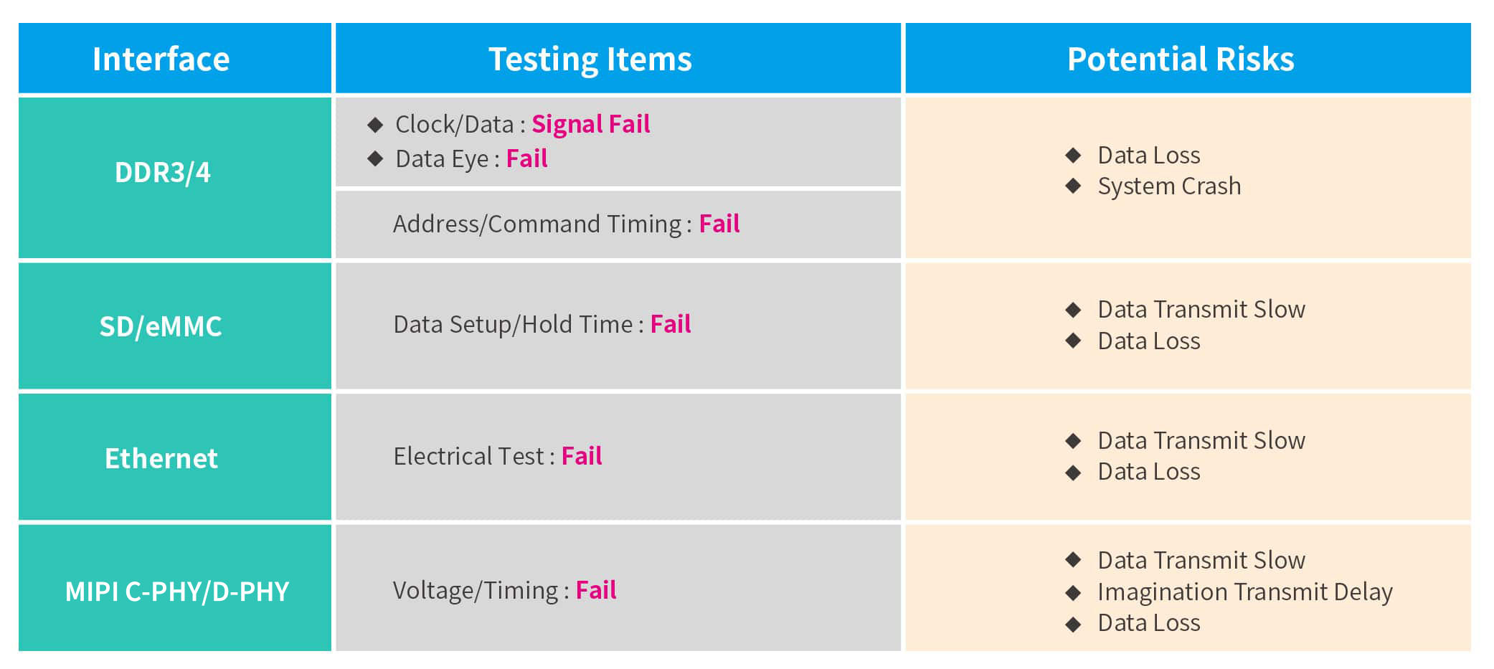Click the pink Signal Fail text
This screenshot has width=1494, height=669.
[x=590, y=124]
